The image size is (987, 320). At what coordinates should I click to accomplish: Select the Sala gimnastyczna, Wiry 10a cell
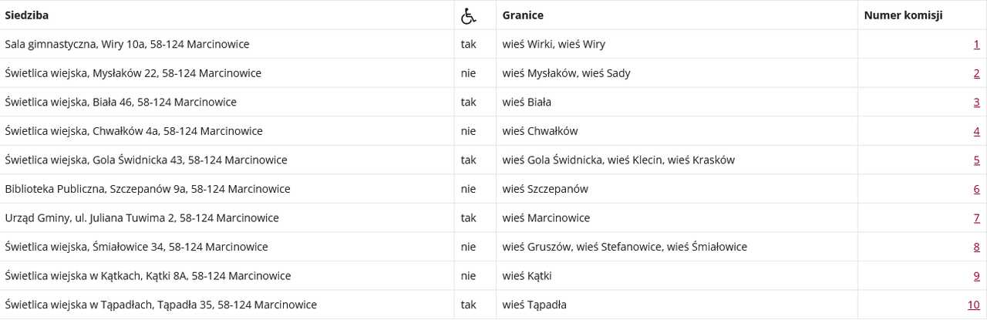[x=227, y=45]
